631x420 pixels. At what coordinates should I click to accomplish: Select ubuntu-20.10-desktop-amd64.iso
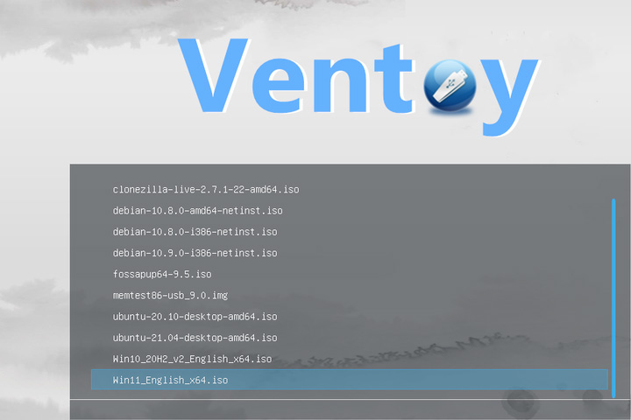click(x=195, y=317)
